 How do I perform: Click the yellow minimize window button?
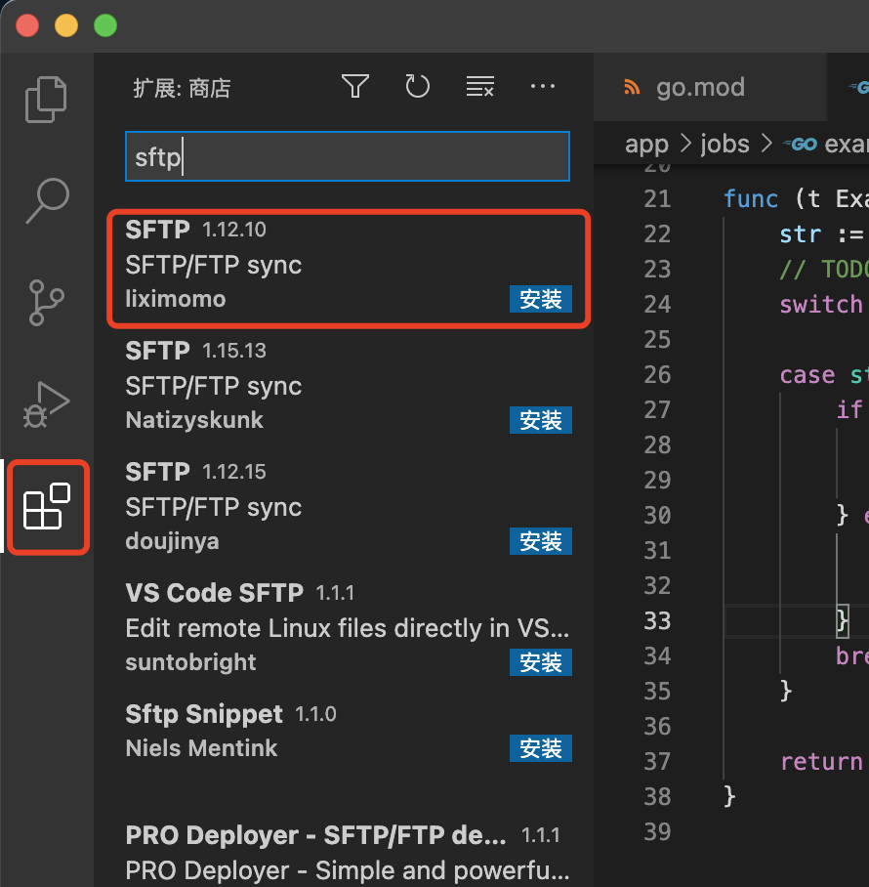click(x=66, y=25)
